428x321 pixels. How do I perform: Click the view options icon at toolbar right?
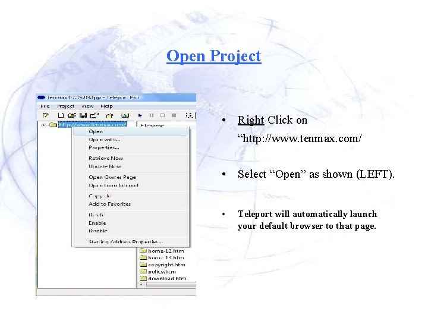click(x=190, y=115)
